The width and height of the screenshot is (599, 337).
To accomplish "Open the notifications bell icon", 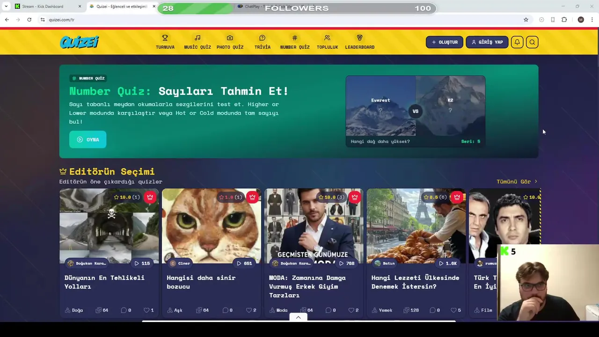I will [517, 42].
